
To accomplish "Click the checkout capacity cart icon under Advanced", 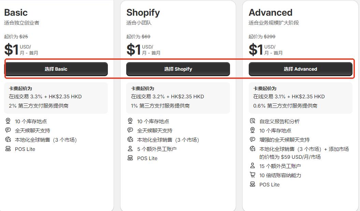I will pyautogui.click(x=253, y=175).
